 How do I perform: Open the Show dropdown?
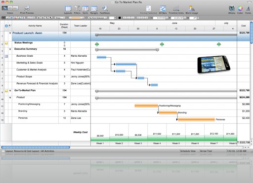click(60, 18)
